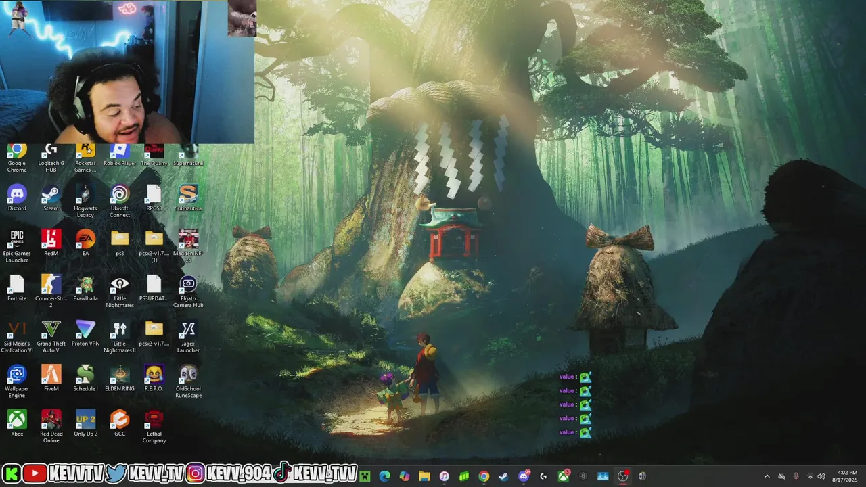Launch the GCC desktop shortcut
Image resolution: width=866 pixels, height=487 pixels.
pos(120,423)
